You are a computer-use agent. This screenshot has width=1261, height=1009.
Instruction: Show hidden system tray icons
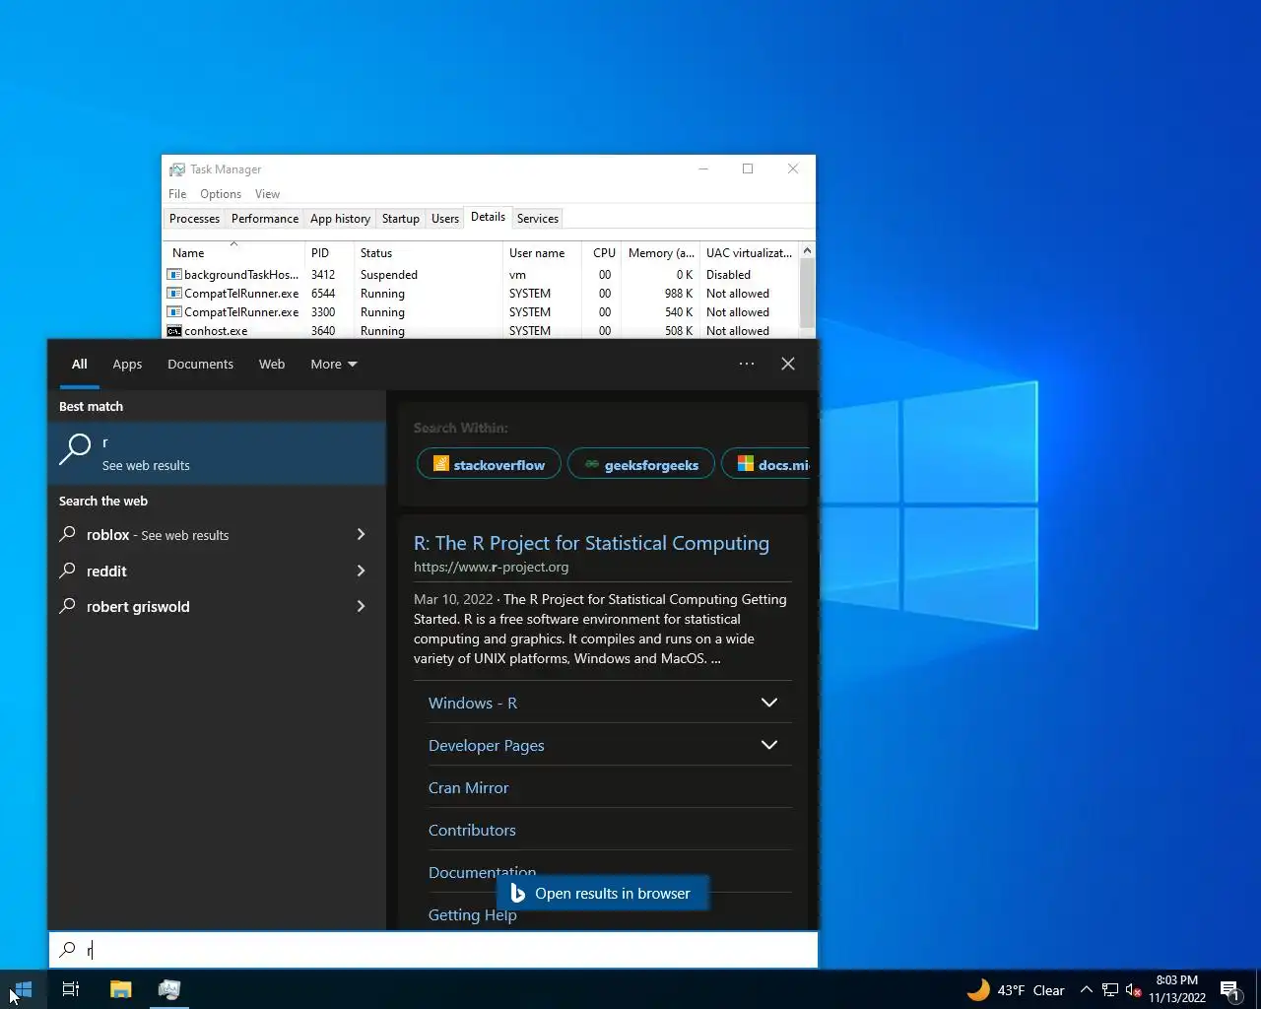click(x=1086, y=990)
